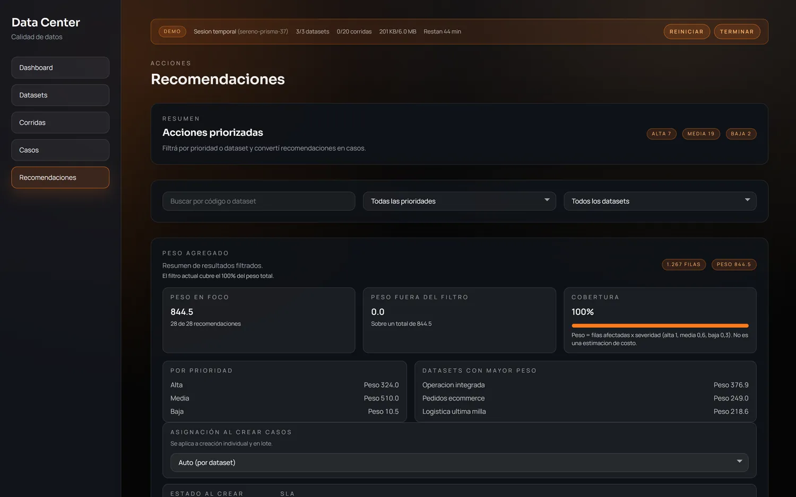796x497 pixels.
Task: Click the Recomendaciones page heading
Action: (218, 79)
